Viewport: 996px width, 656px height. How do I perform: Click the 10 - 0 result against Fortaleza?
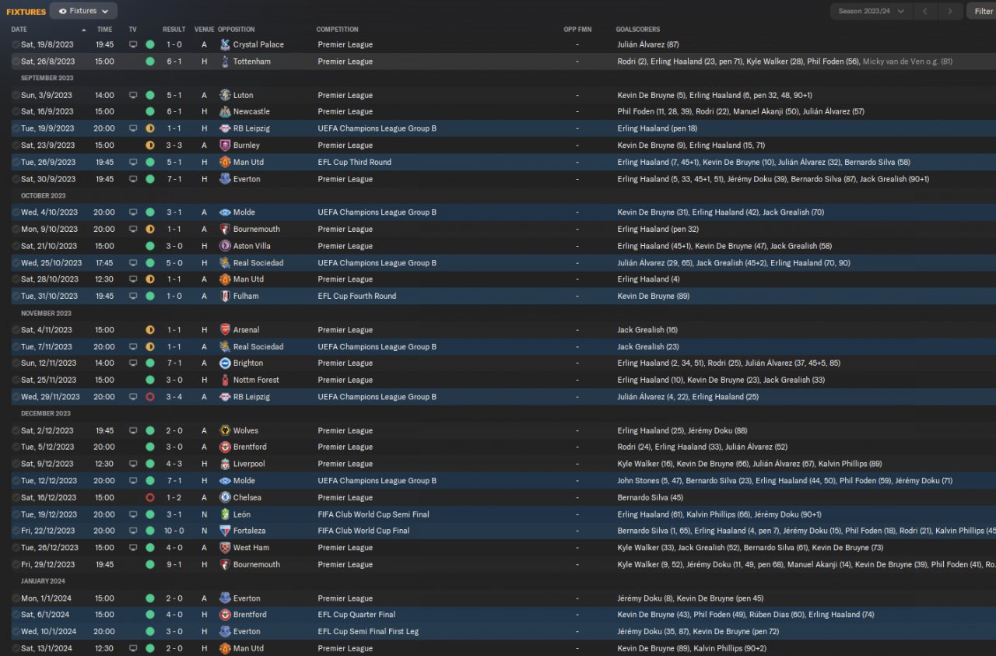[x=174, y=531]
